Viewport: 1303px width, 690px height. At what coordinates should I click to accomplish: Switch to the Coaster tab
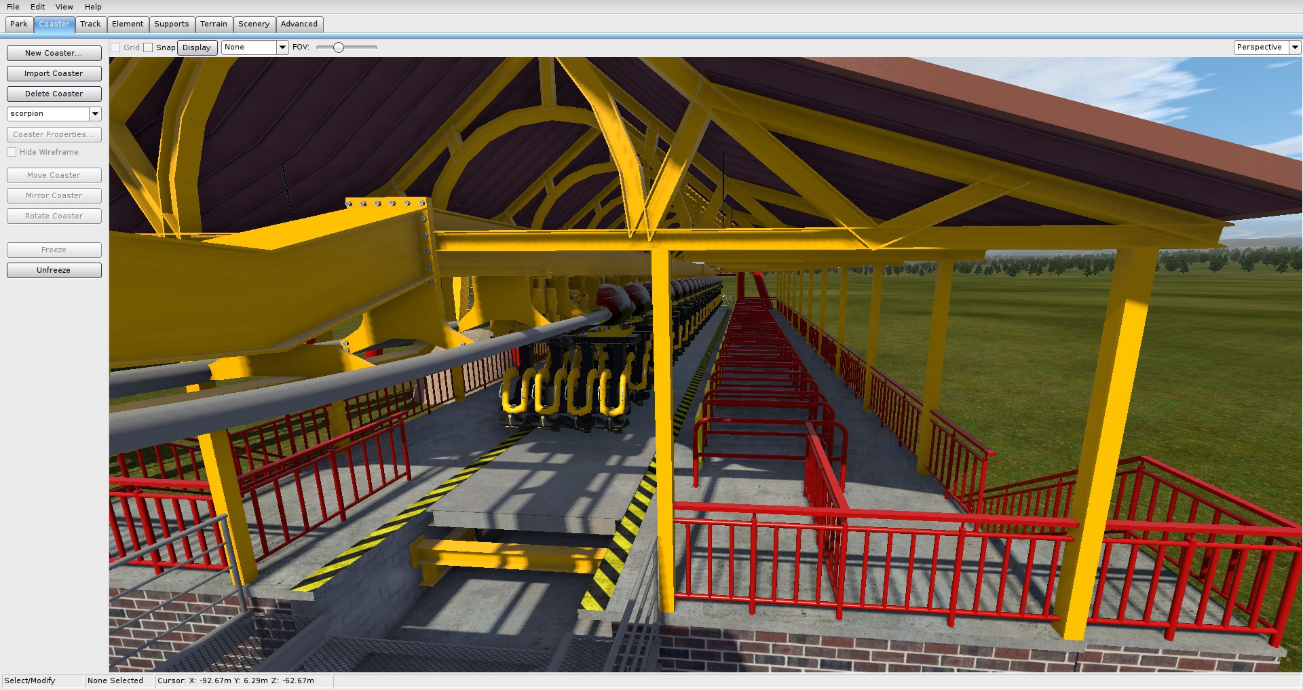click(54, 24)
